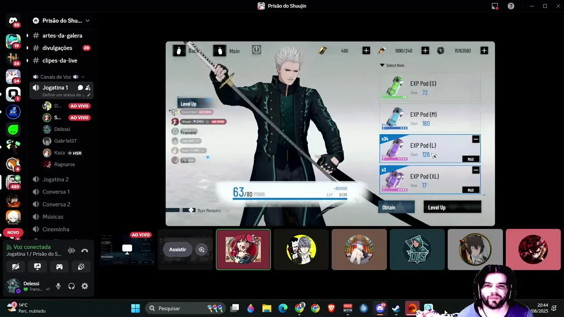Mute the microphone
Screen dimensions: 564x317
point(58,286)
